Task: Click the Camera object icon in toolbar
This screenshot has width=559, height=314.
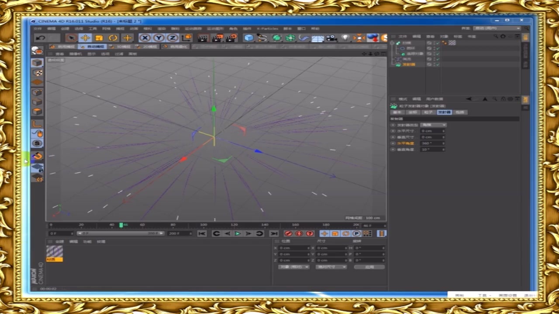Action: click(331, 38)
